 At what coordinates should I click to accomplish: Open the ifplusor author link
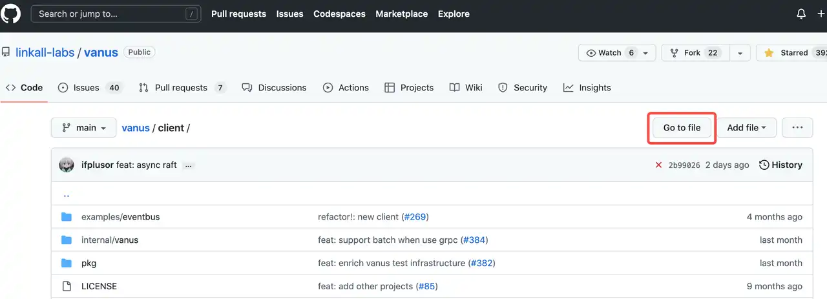[x=98, y=165]
